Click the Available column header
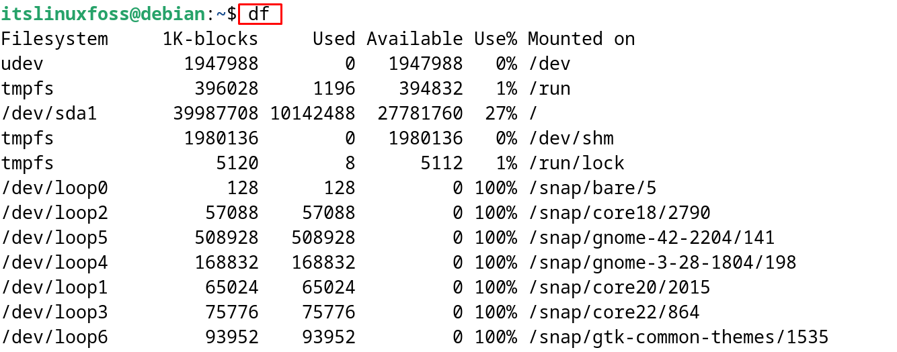Screen dimensions: 897x352 415,39
